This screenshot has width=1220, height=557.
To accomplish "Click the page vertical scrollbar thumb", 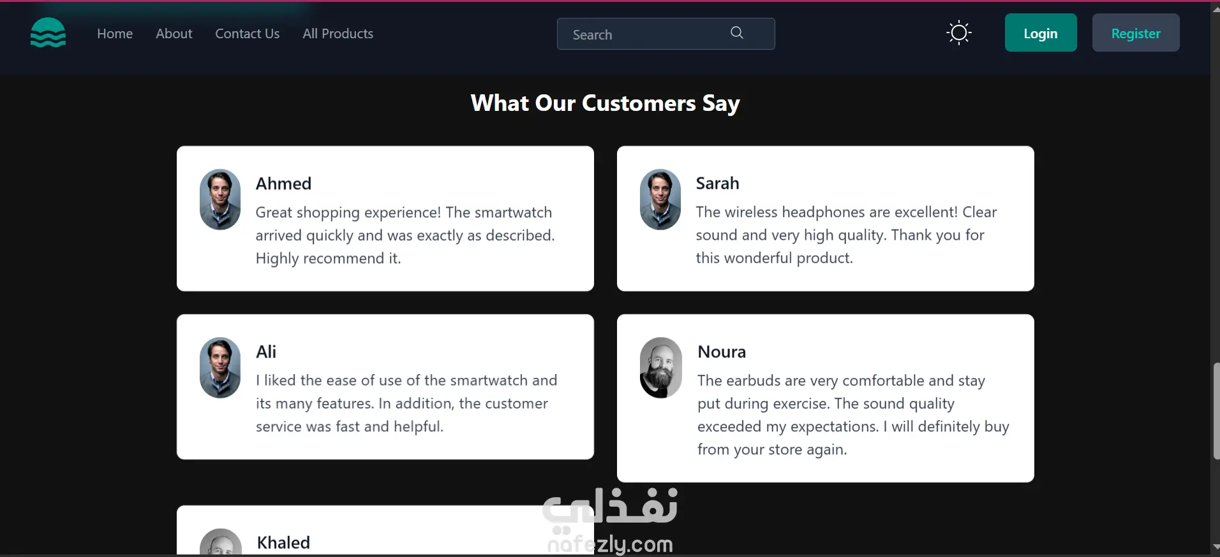I will (x=1216, y=411).
